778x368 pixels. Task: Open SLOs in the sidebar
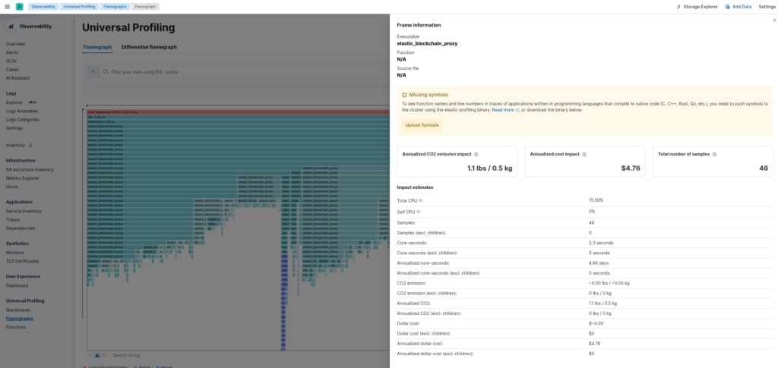(x=11, y=61)
